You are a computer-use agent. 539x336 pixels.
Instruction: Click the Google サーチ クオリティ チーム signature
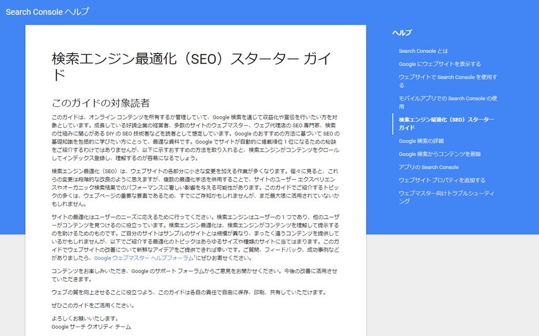(91, 327)
